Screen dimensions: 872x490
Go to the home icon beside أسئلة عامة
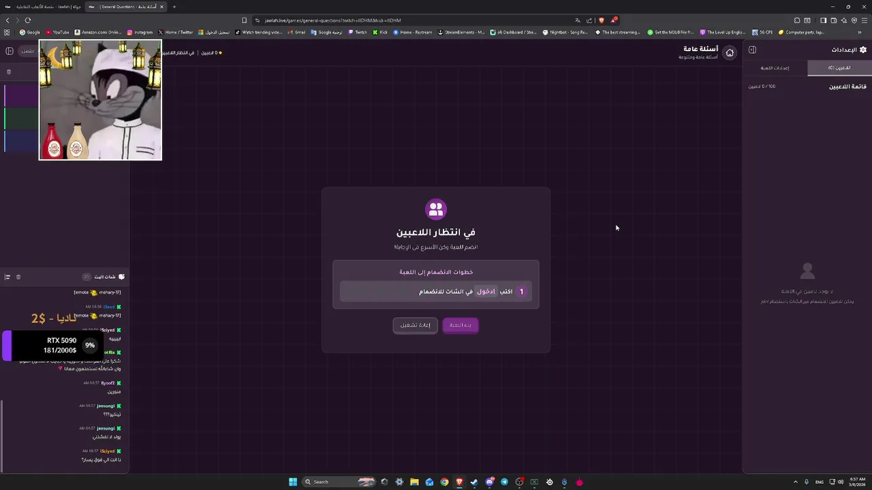(x=730, y=52)
